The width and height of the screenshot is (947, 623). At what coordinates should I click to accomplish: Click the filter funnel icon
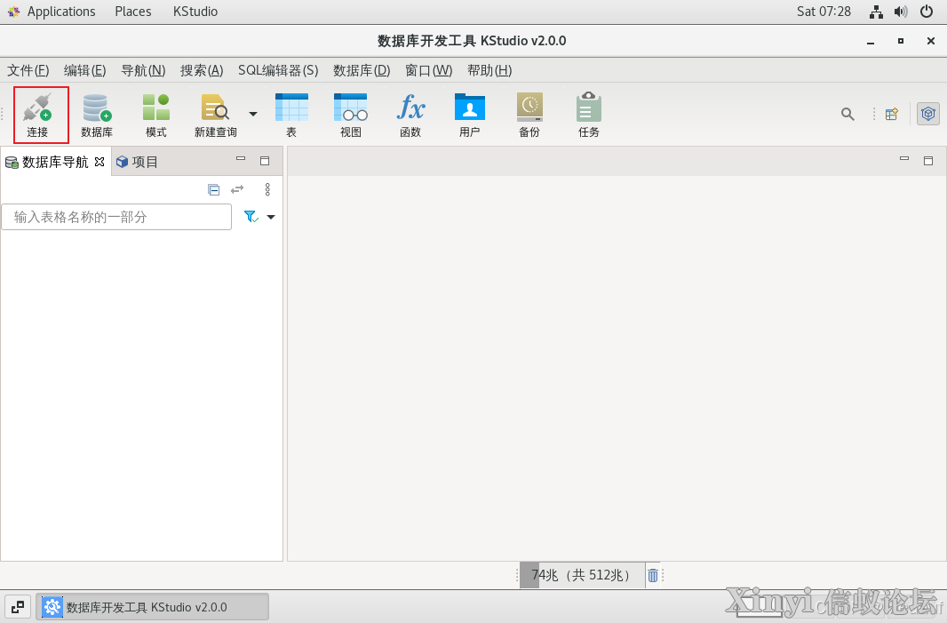pos(251,217)
